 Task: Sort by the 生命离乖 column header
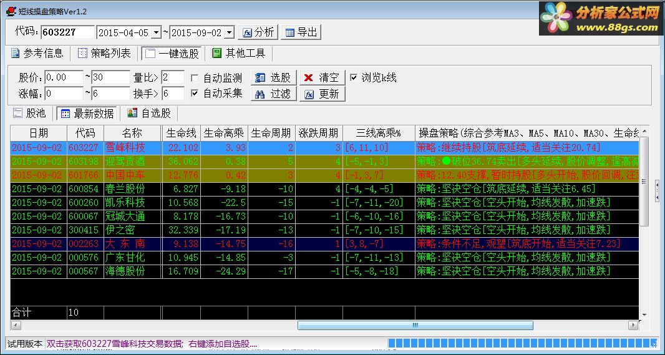tap(225, 133)
